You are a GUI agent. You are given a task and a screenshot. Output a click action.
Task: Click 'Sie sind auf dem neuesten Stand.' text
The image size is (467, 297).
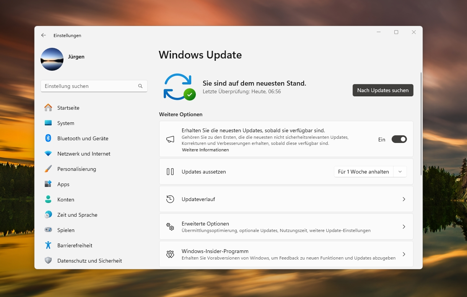[x=254, y=83]
